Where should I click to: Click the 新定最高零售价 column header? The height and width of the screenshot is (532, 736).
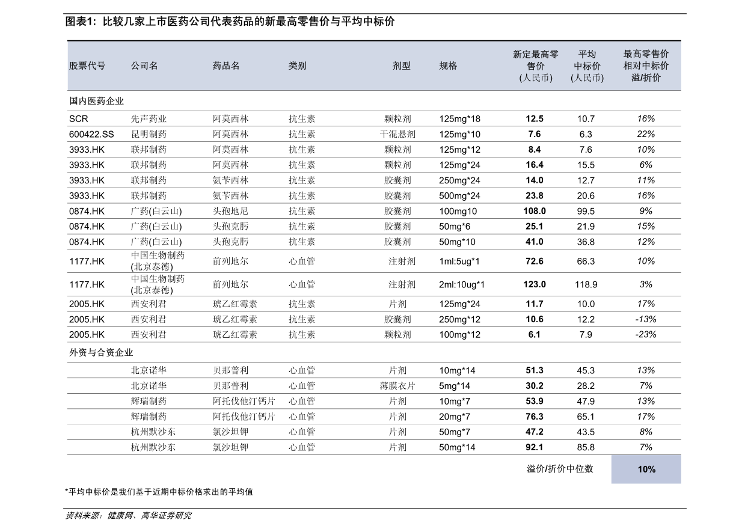[535, 66]
